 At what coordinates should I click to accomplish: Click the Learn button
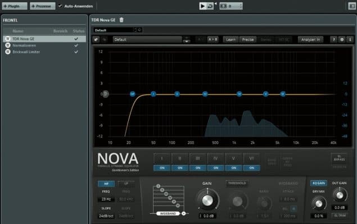[x=231, y=39]
